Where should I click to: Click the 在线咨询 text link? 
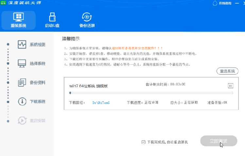pos(225,3)
